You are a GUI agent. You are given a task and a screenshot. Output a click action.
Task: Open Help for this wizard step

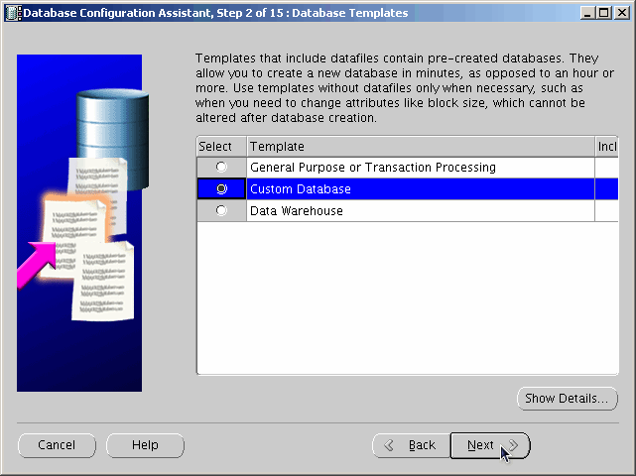[x=145, y=445]
